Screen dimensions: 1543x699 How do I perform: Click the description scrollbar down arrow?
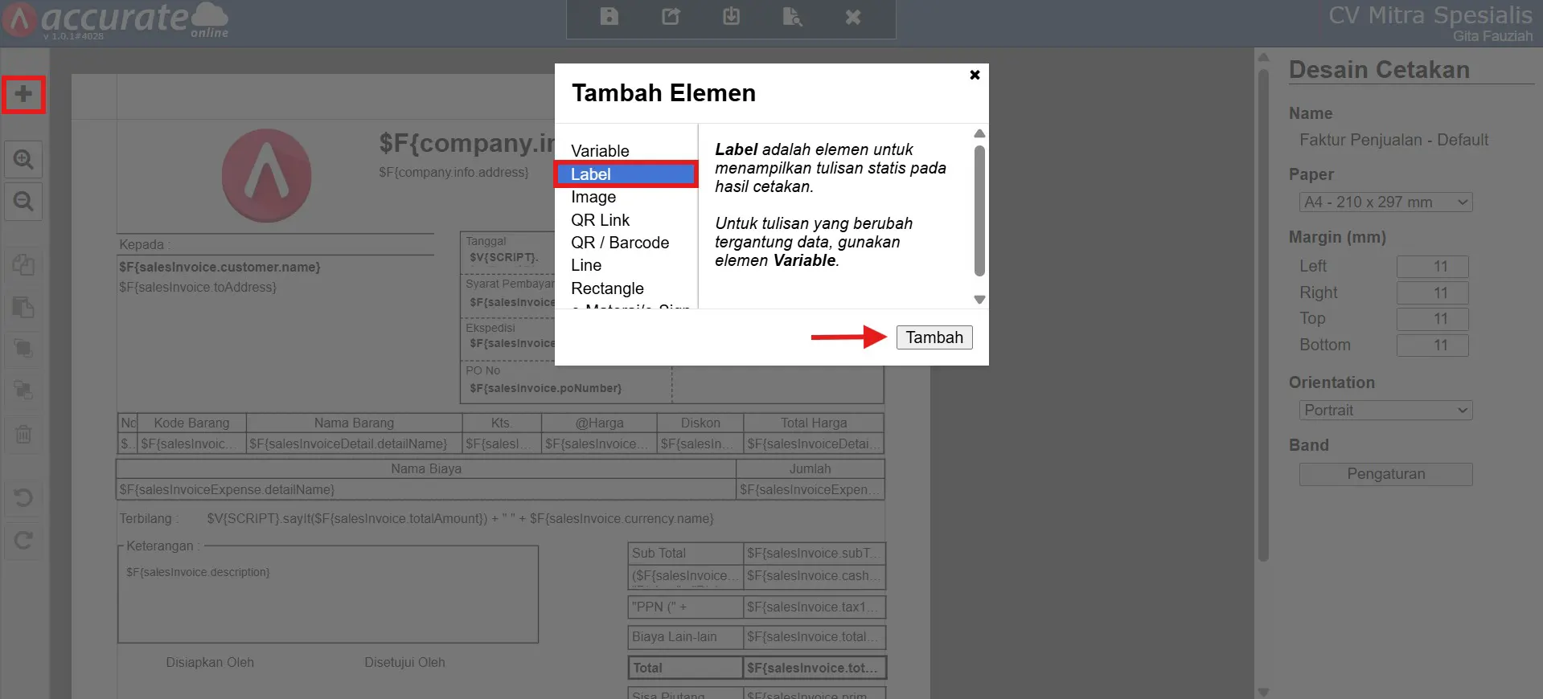[x=979, y=300]
